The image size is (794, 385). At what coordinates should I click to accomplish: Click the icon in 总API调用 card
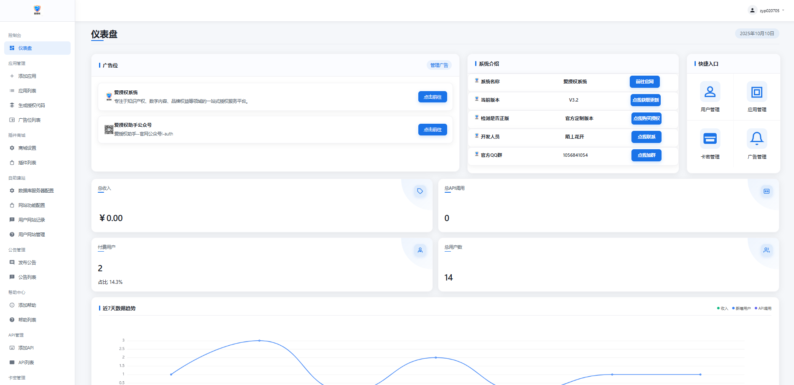click(766, 191)
